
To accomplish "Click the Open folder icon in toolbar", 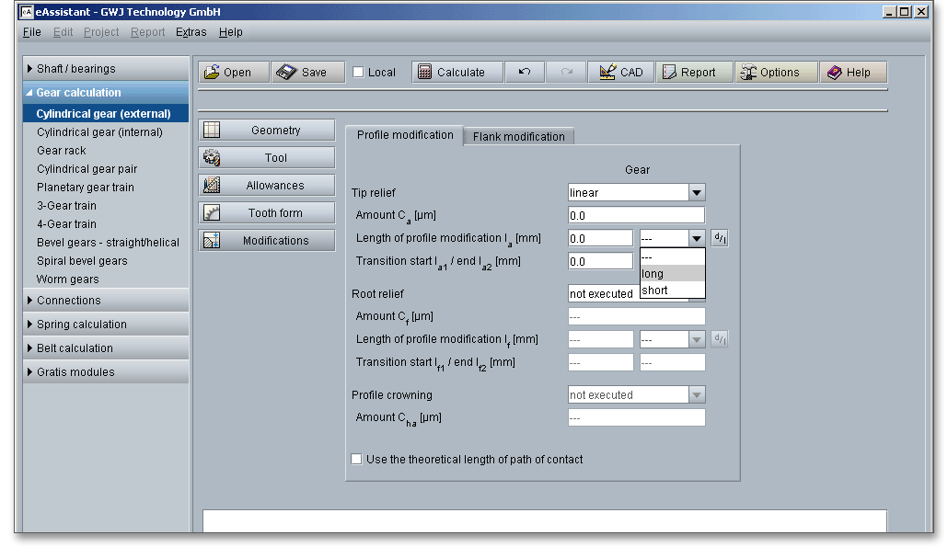I will click(x=213, y=73).
